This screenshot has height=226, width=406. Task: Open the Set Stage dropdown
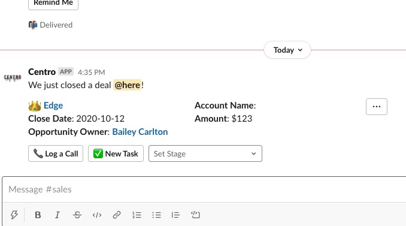pos(205,153)
